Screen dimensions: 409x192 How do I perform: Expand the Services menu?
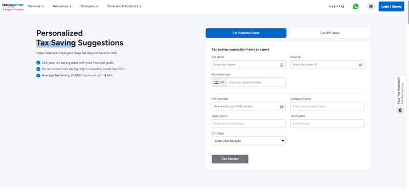[36, 6]
